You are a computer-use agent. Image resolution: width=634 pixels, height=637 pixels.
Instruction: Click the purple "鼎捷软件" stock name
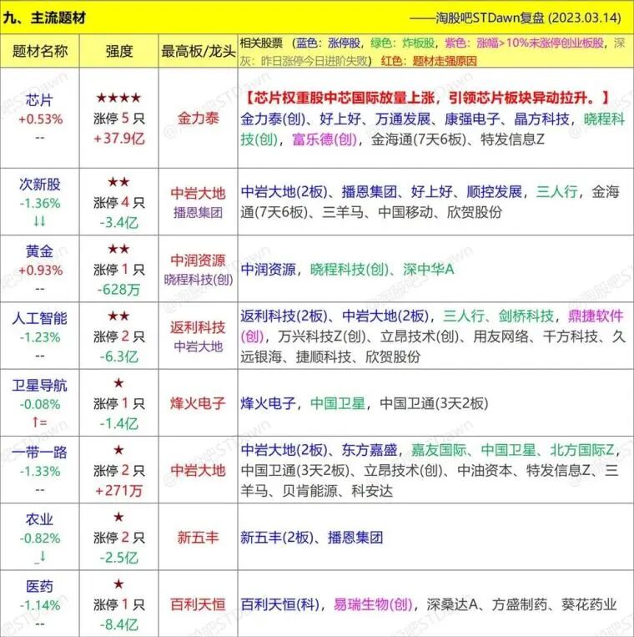click(596, 316)
